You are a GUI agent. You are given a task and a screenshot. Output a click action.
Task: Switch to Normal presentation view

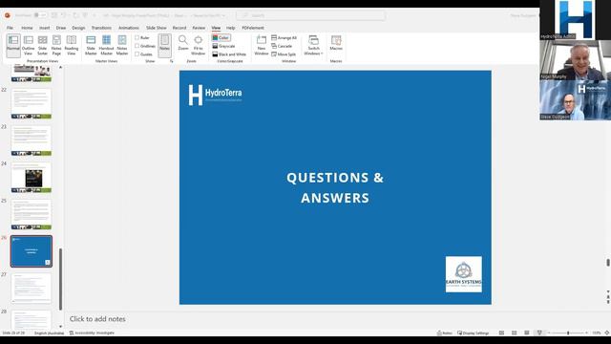(13, 45)
